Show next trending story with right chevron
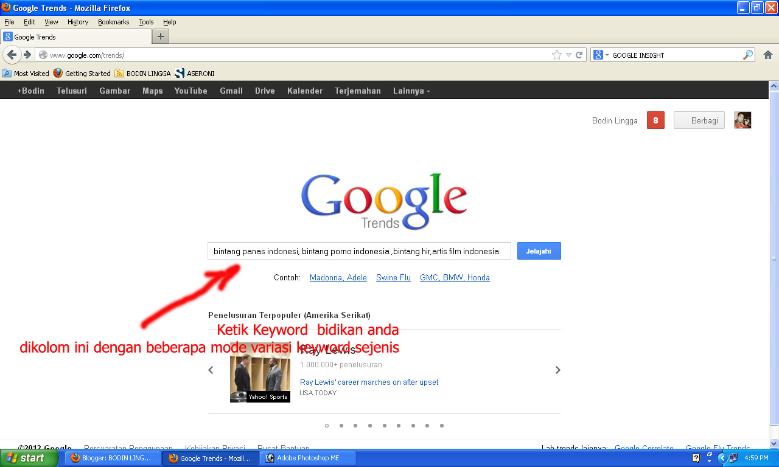 tap(557, 370)
